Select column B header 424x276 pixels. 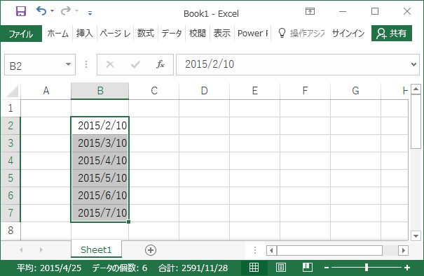100,91
